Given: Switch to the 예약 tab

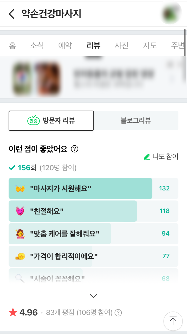Looking at the screenshot, I should [x=65, y=46].
